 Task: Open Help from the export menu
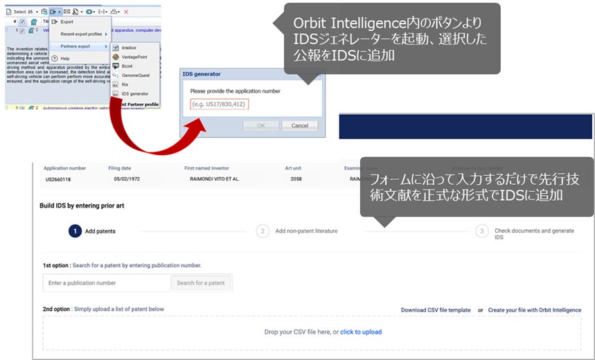65,58
